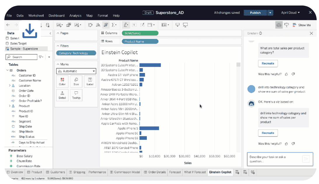Toggle the Einstein Copilot panel icon
Image resolution: width=319 pixels, height=184 pixels.
tap(279, 25)
